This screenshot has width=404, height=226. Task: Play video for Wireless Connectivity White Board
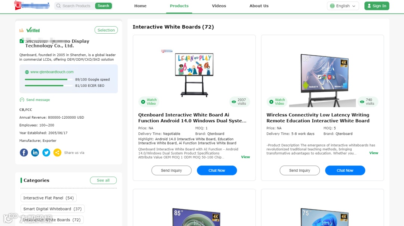click(x=277, y=101)
